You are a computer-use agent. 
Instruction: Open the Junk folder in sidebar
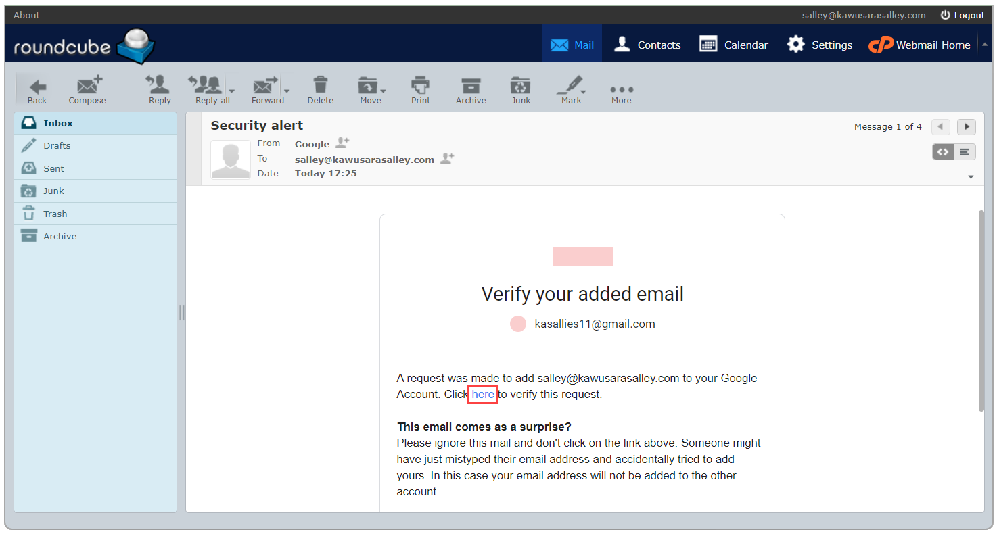(95, 191)
